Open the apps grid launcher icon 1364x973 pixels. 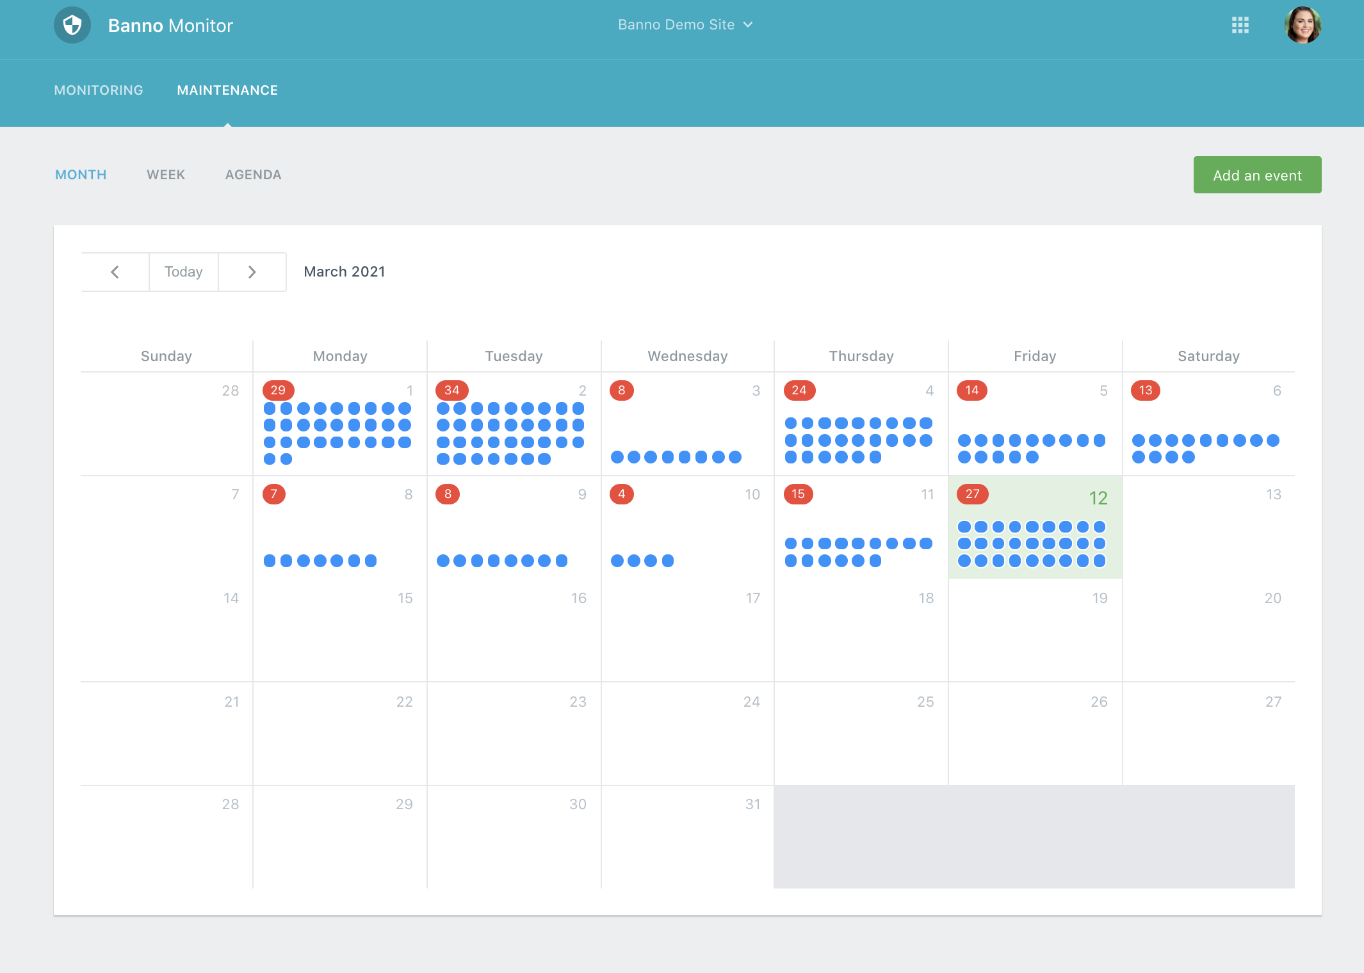tap(1240, 26)
